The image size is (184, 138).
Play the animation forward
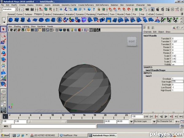coord(166,117)
